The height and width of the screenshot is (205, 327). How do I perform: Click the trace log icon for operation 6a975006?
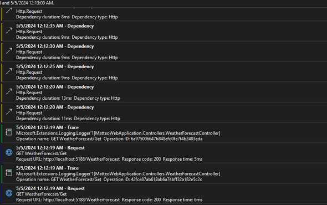pyautogui.click(x=9, y=132)
